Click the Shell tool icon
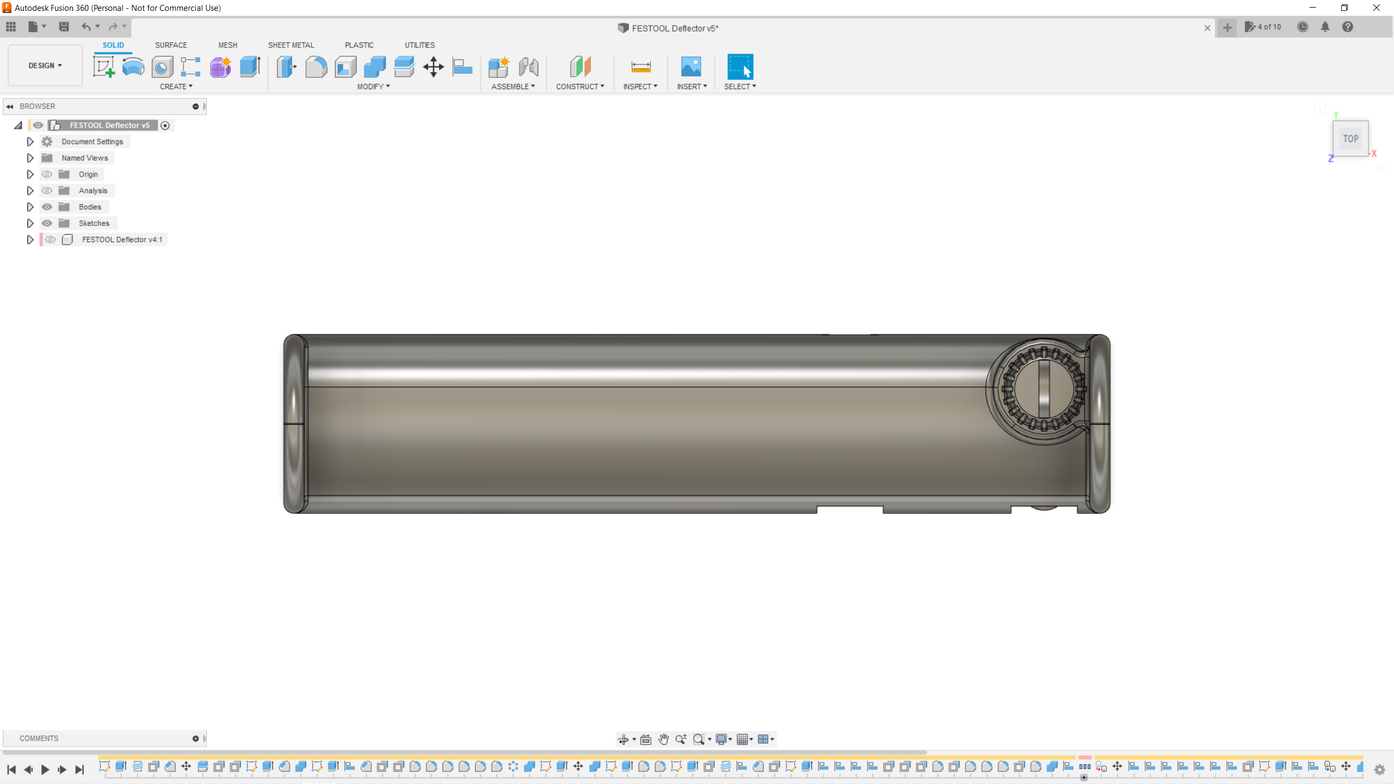 (345, 66)
